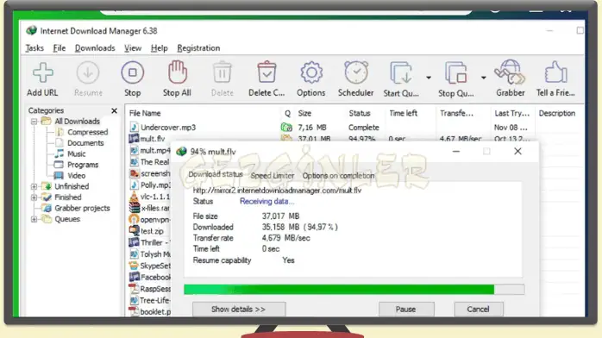Open the Tasks menu
Viewport: 602px width, 338px height.
click(x=34, y=48)
